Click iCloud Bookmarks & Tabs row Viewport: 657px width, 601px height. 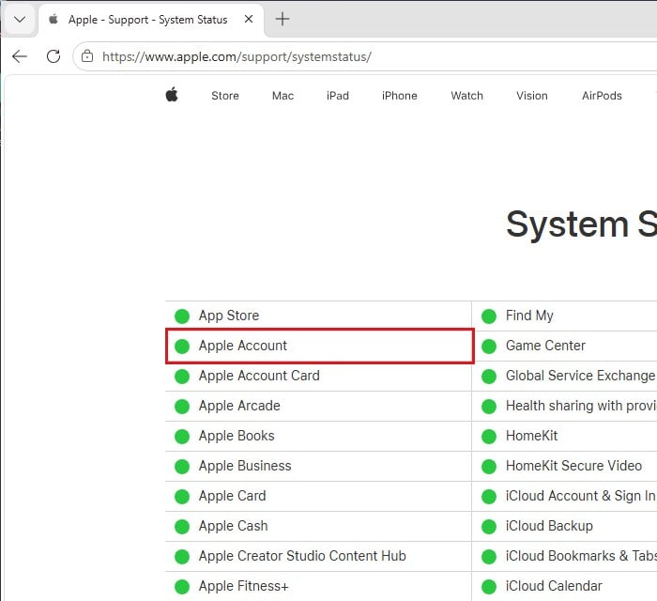pos(564,556)
